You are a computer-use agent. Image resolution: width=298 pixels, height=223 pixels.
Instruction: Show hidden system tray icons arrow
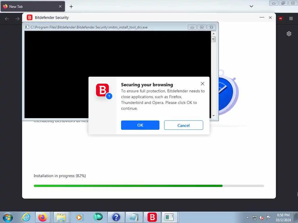(247, 217)
